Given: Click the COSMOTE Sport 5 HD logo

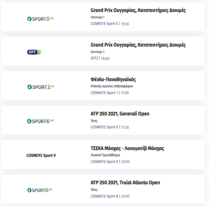Looking at the screenshot, I should tap(40, 19).
